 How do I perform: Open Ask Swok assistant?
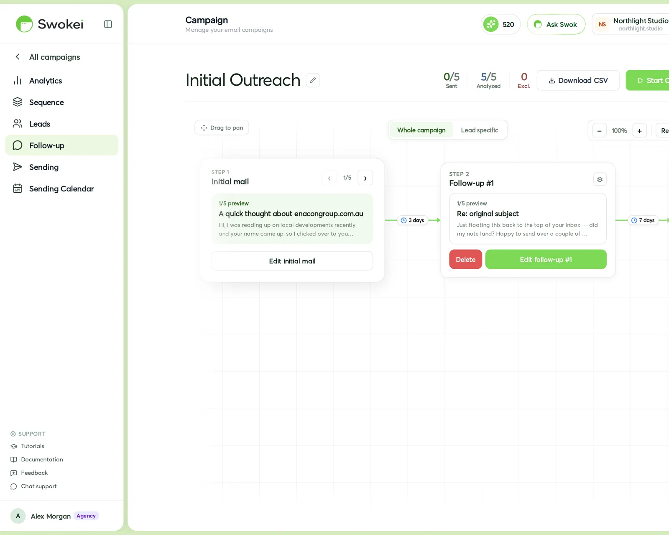(x=556, y=24)
